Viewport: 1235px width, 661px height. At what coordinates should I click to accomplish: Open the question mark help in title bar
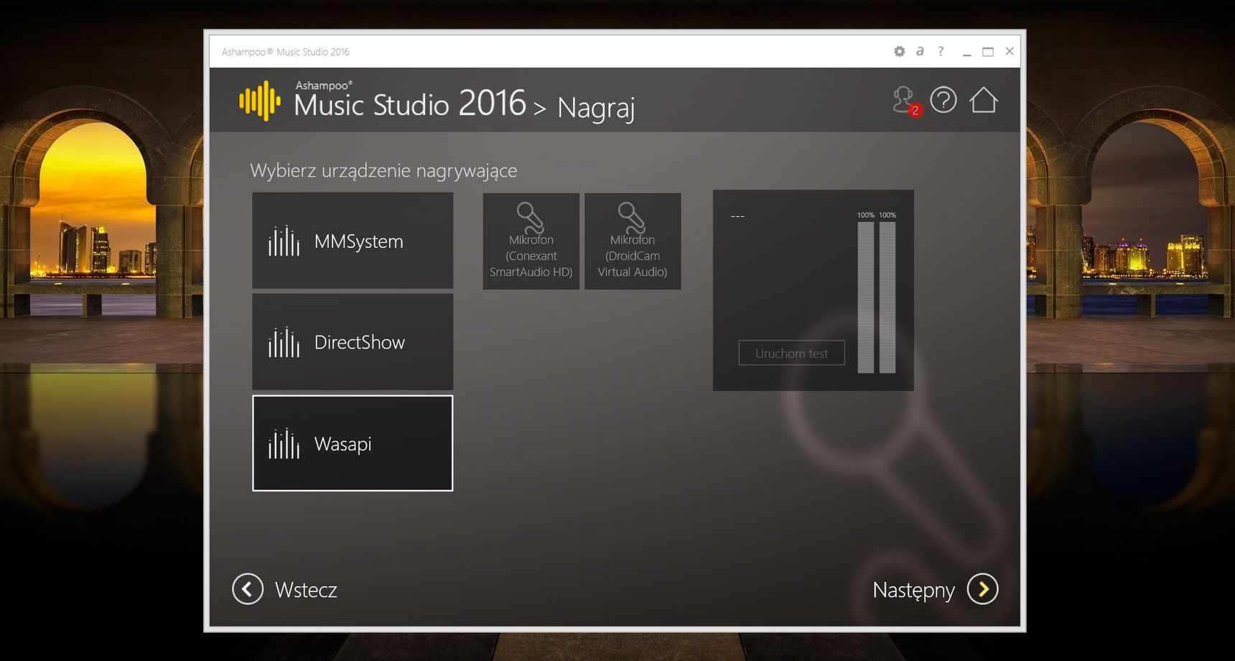pyautogui.click(x=941, y=51)
